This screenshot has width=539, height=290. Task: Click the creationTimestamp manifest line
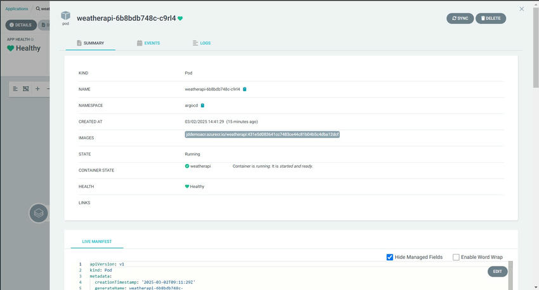(x=145, y=282)
